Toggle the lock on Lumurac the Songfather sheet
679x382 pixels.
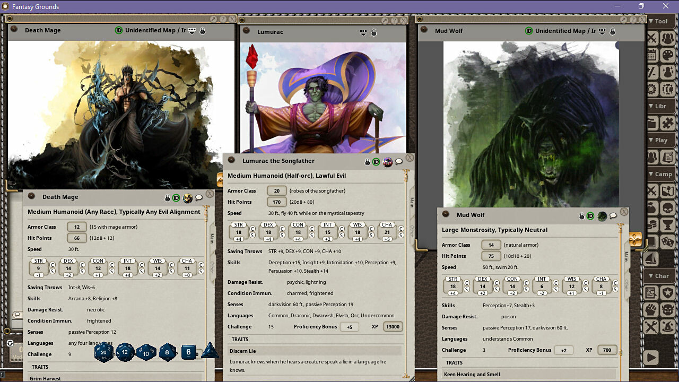pos(367,162)
